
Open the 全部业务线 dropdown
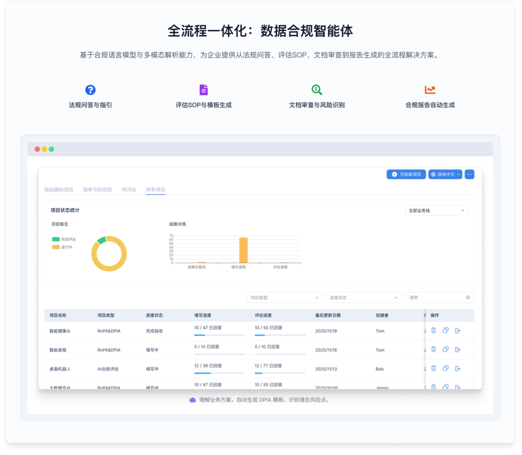pyautogui.click(x=436, y=210)
